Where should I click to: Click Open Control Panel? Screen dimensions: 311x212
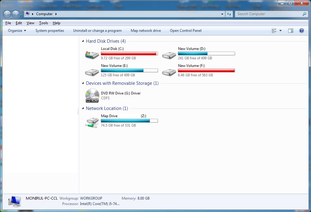pos(185,30)
